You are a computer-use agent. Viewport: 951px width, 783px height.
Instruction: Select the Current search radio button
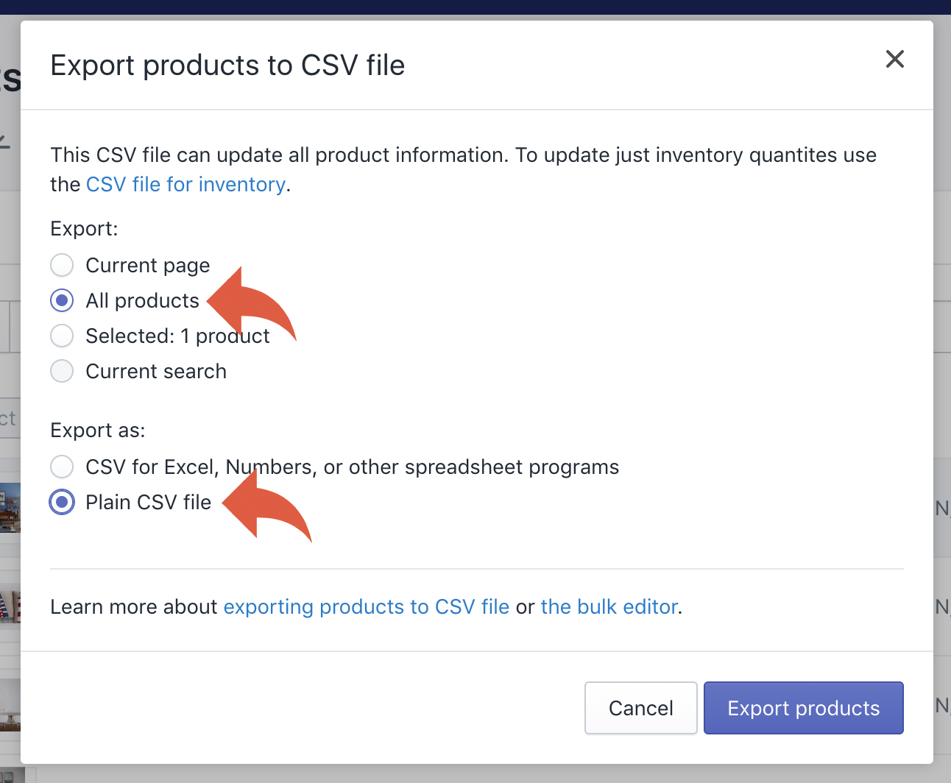(62, 371)
